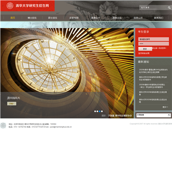Image resolution: width=172 pixels, height=172 pixels.
Task: Open the first 最新通知 news item
Action: pyautogui.click(x=153, y=71)
